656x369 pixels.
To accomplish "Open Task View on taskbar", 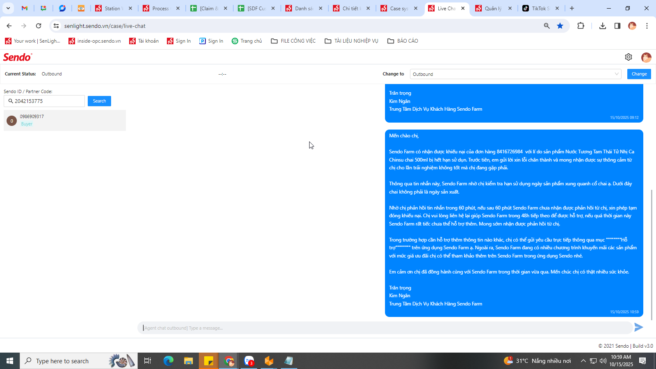I will (x=148, y=361).
